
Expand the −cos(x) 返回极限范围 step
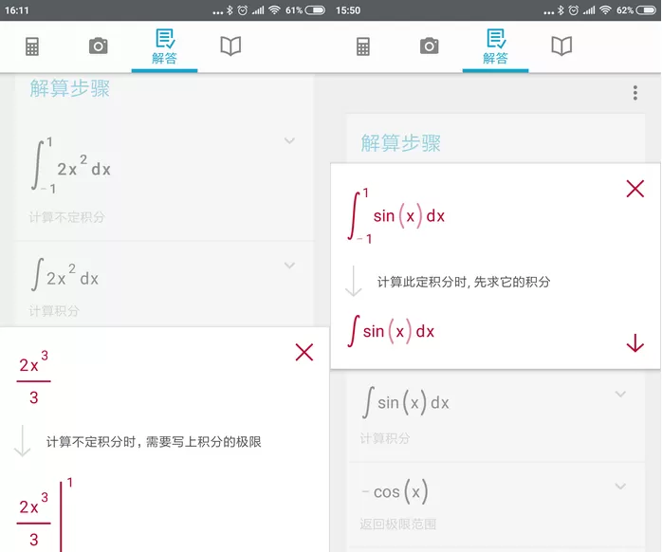(620, 487)
